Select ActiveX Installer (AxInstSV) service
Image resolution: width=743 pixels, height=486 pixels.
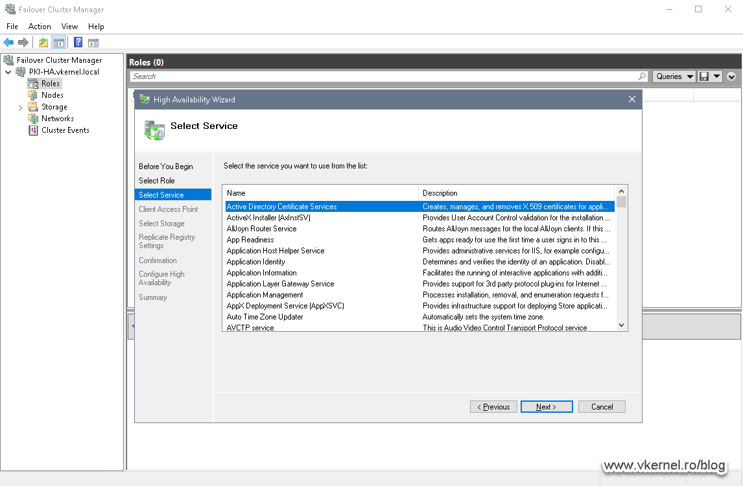coord(420,218)
